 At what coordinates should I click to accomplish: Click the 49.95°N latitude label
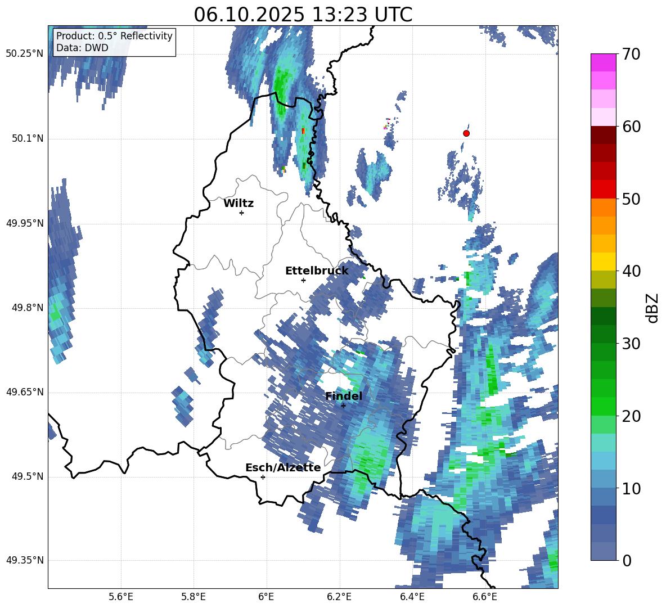25,223
